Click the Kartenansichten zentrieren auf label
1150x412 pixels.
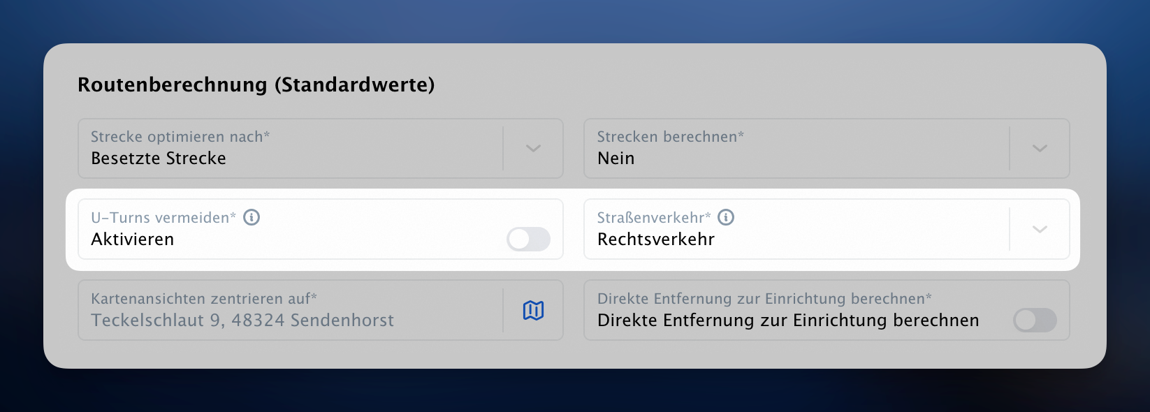click(x=204, y=299)
